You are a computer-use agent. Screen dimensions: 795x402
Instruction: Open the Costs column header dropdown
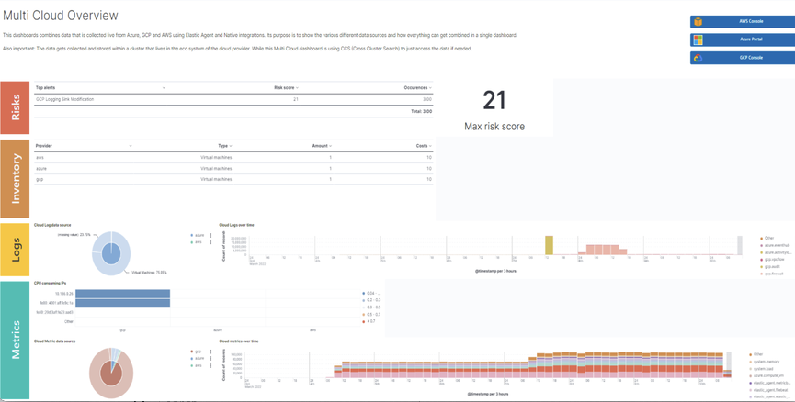[x=430, y=146]
